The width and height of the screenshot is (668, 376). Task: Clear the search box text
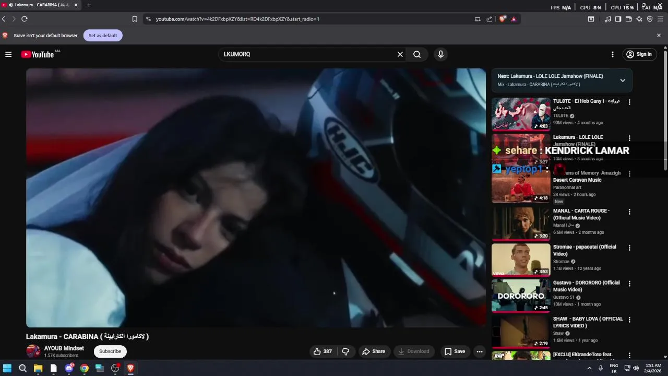pyautogui.click(x=400, y=54)
